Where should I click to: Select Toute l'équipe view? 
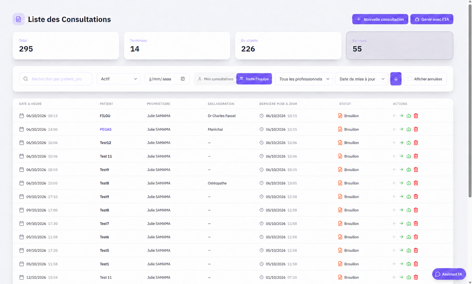pyautogui.click(x=254, y=79)
